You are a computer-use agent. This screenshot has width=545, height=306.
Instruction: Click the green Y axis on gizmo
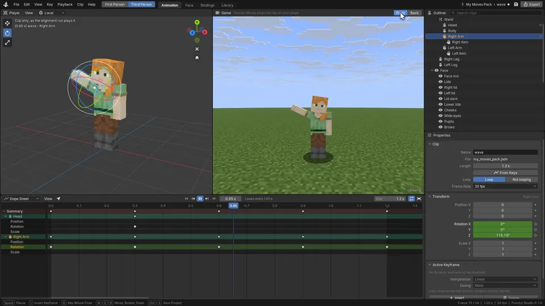pos(197,23)
